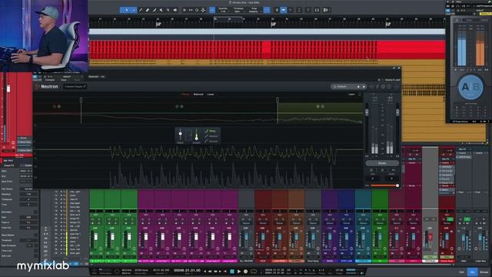The image size is (492, 277).
Task: Click the output gain slider in Neutron
Action: [x=397, y=112]
